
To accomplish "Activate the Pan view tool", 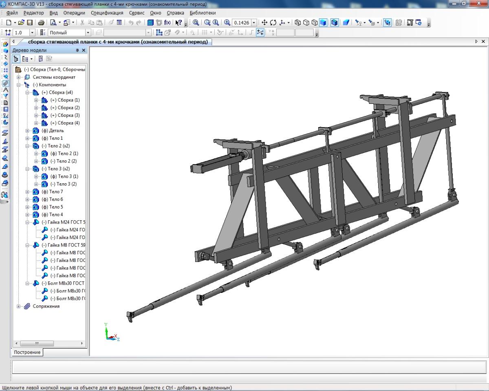I will (x=264, y=23).
